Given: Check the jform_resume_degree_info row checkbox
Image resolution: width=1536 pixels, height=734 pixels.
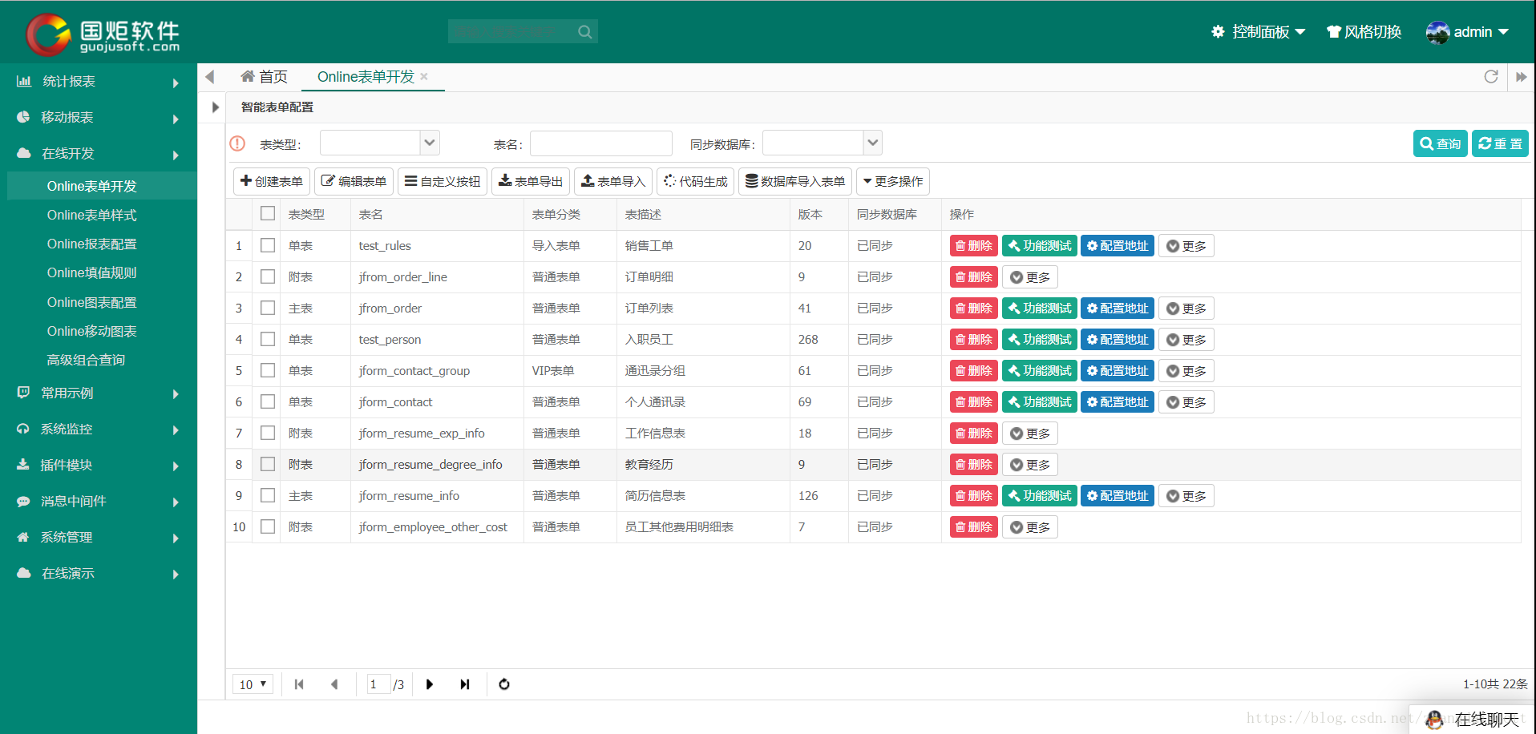Looking at the screenshot, I should (268, 464).
